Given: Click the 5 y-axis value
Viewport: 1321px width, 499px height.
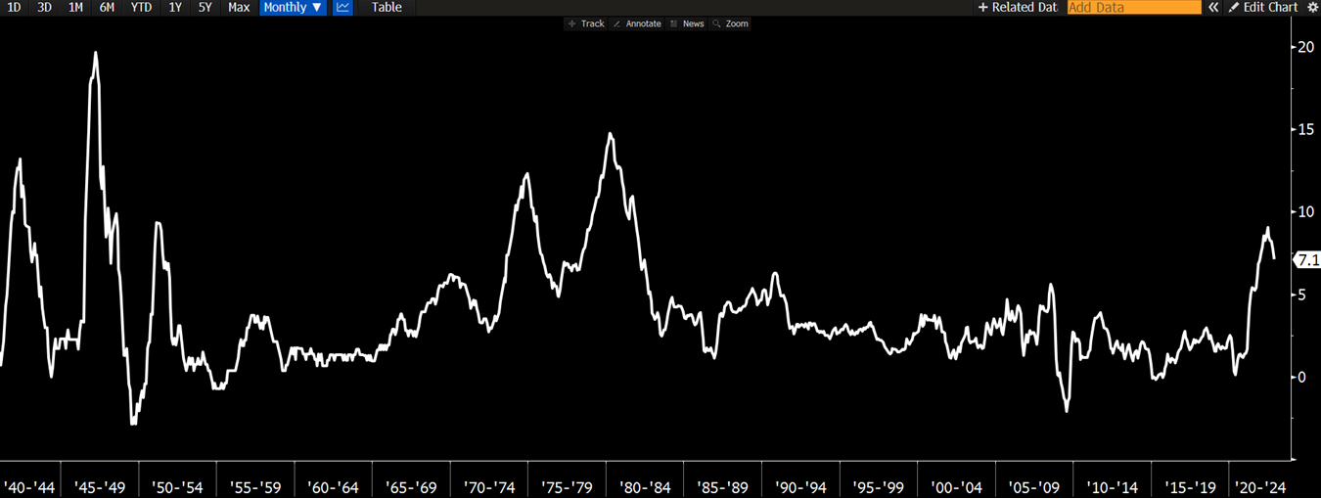Looking at the screenshot, I should [1303, 295].
